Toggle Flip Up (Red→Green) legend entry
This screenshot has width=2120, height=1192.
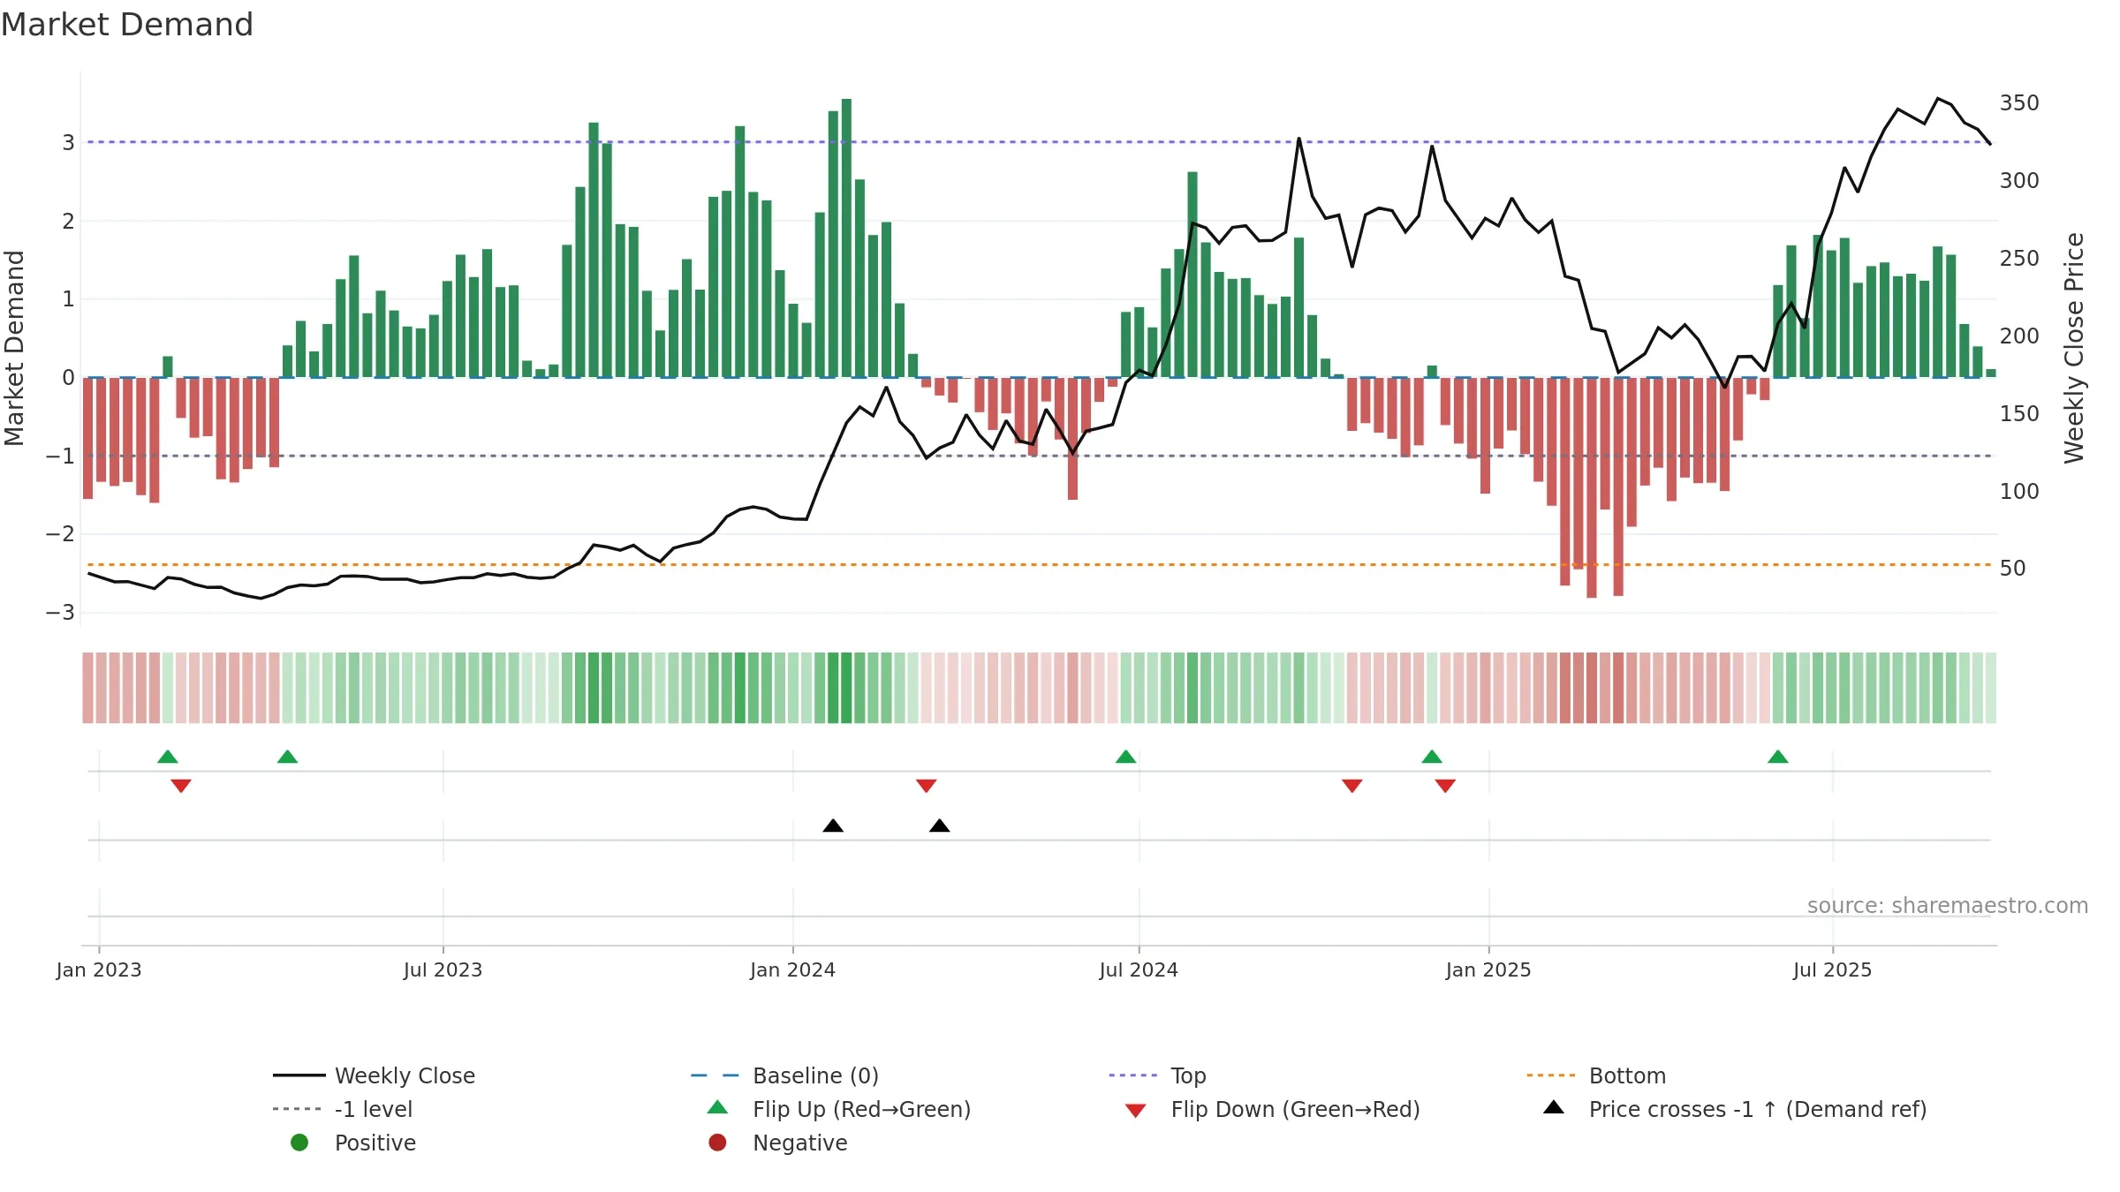coord(839,1109)
